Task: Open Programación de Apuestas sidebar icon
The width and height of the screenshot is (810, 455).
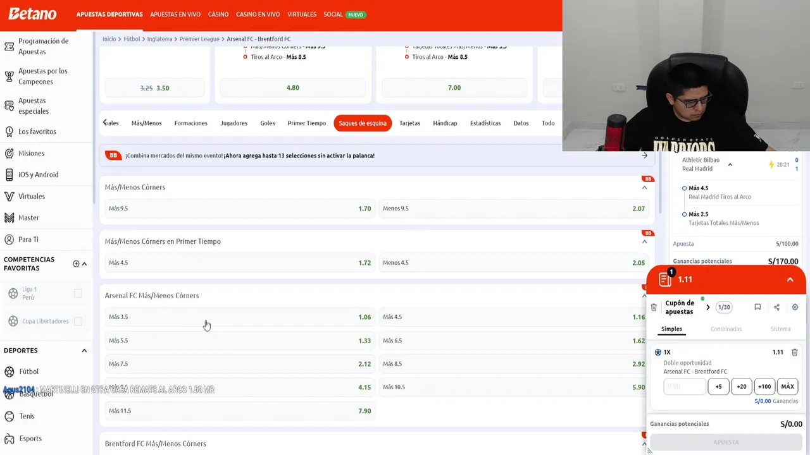Action: pos(9,46)
